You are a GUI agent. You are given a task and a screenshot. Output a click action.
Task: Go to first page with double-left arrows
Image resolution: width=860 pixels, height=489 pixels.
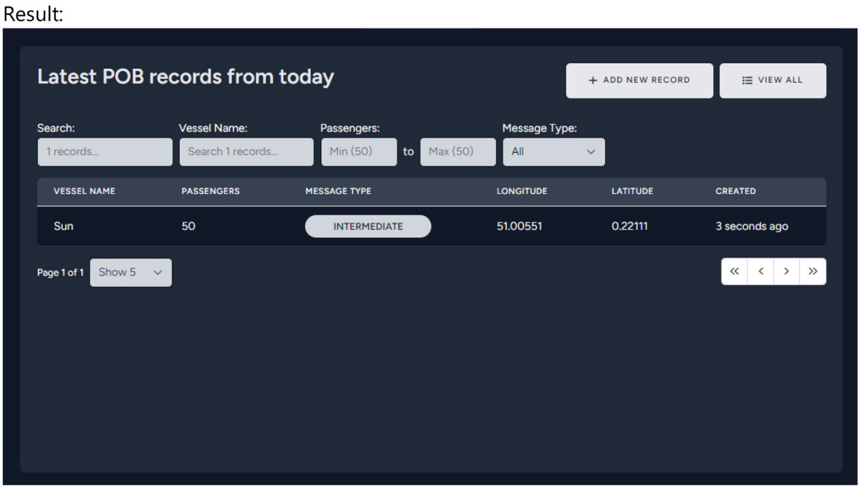(x=734, y=271)
